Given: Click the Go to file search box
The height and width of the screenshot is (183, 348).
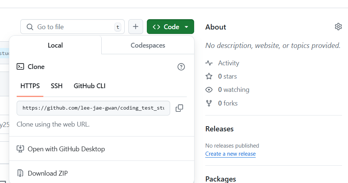Looking at the screenshot, I should click(x=72, y=27).
